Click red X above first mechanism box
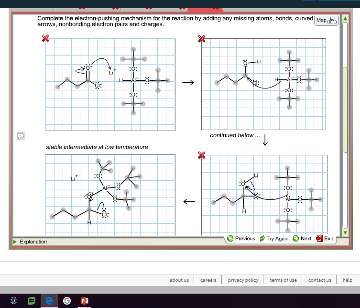360x308 pixels. (x=45, y=38)
